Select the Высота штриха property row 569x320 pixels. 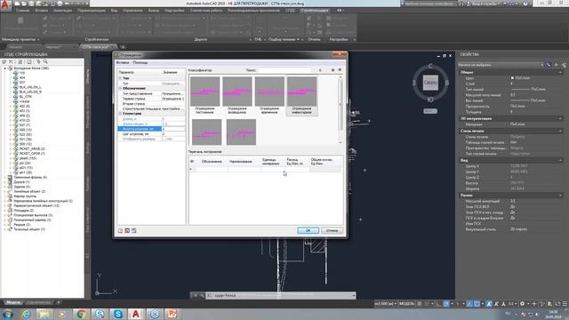[151, 129]
